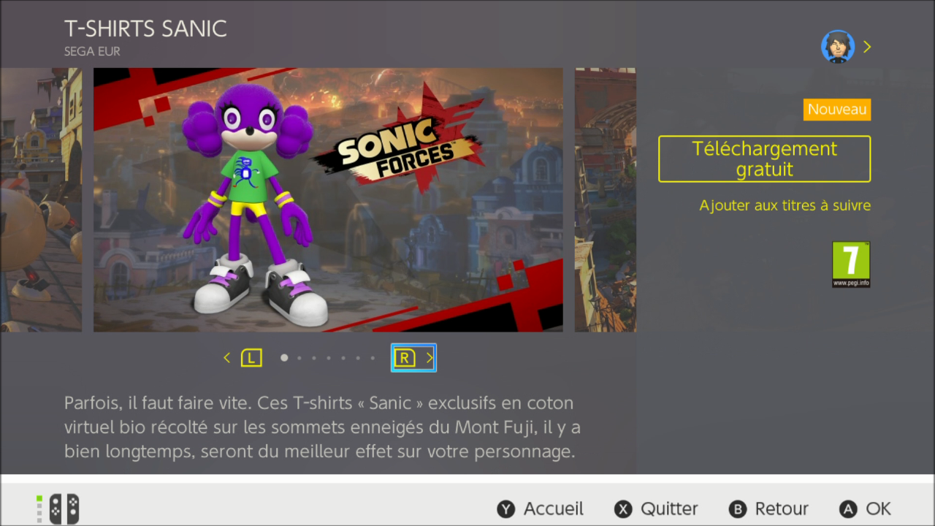This screenshot has height=526, width=935.
Task: Open the PEGI 7 rating icon
Action: pos(851,264)
